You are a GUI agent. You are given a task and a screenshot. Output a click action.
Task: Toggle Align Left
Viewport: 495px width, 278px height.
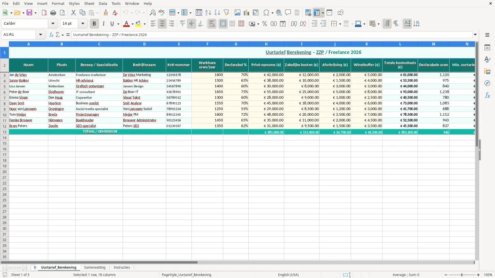tap(153, 24)
